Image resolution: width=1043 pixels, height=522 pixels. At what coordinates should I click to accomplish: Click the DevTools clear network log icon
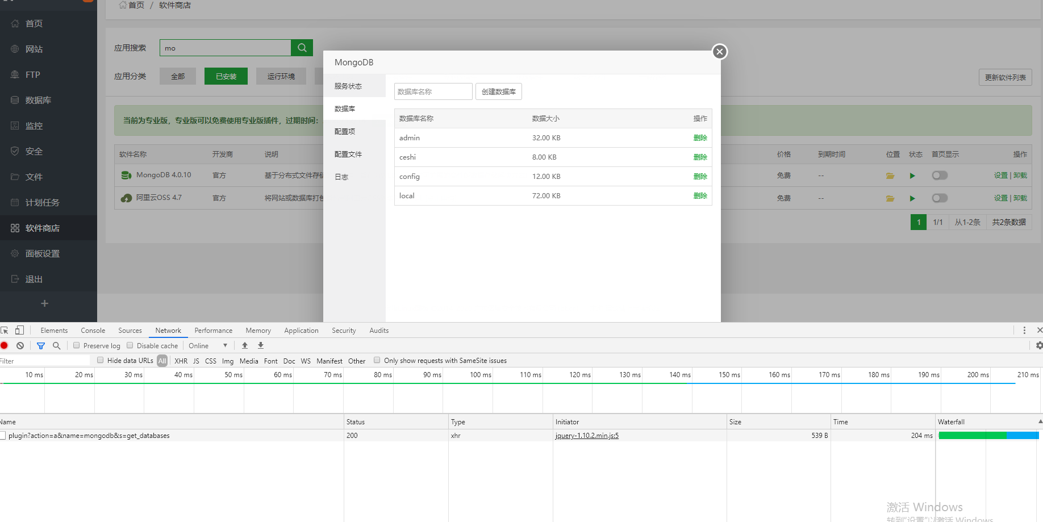click(x=20, y=345)
